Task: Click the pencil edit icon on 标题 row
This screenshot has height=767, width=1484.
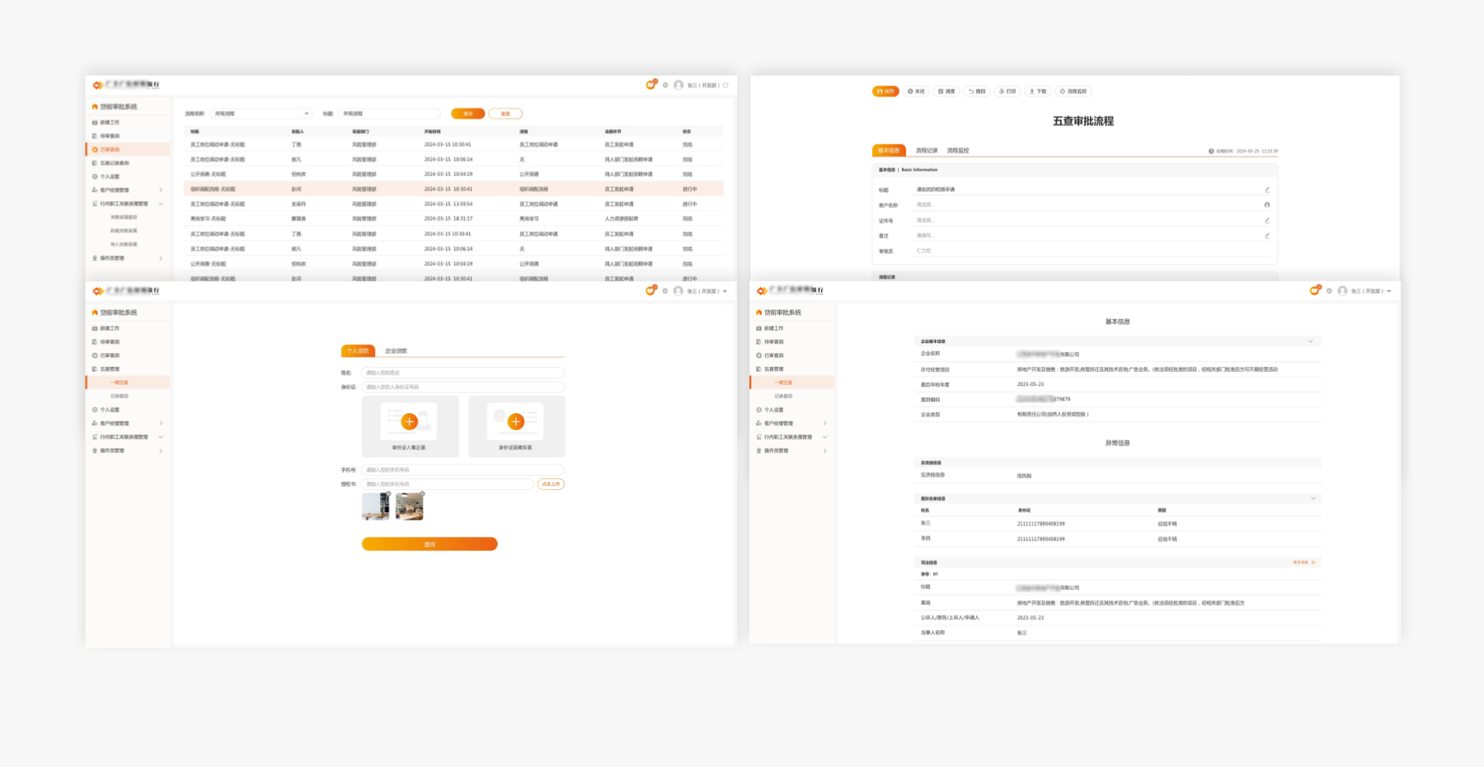Action: pyautogui.click(x=1267, y=190)
